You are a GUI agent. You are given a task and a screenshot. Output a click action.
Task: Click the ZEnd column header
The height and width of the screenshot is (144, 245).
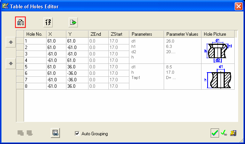98,34
